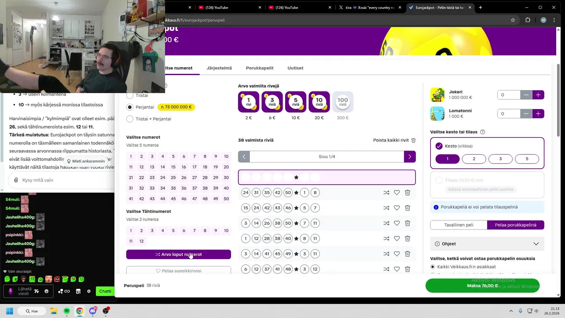Screen dimensions: 565x318
Task: Switch to the kira X browser tab
Action: [369, 7]
